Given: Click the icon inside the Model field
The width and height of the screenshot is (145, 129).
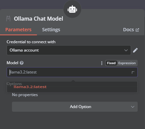Looking at the screenshot, I should (x=133, y=72).
